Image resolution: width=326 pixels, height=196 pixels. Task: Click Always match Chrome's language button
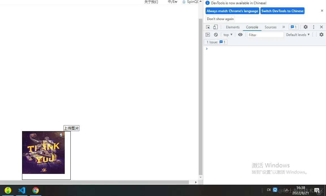pos(232,11)
